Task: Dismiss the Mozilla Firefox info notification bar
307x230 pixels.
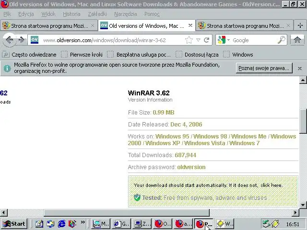Action: [299, 69]
